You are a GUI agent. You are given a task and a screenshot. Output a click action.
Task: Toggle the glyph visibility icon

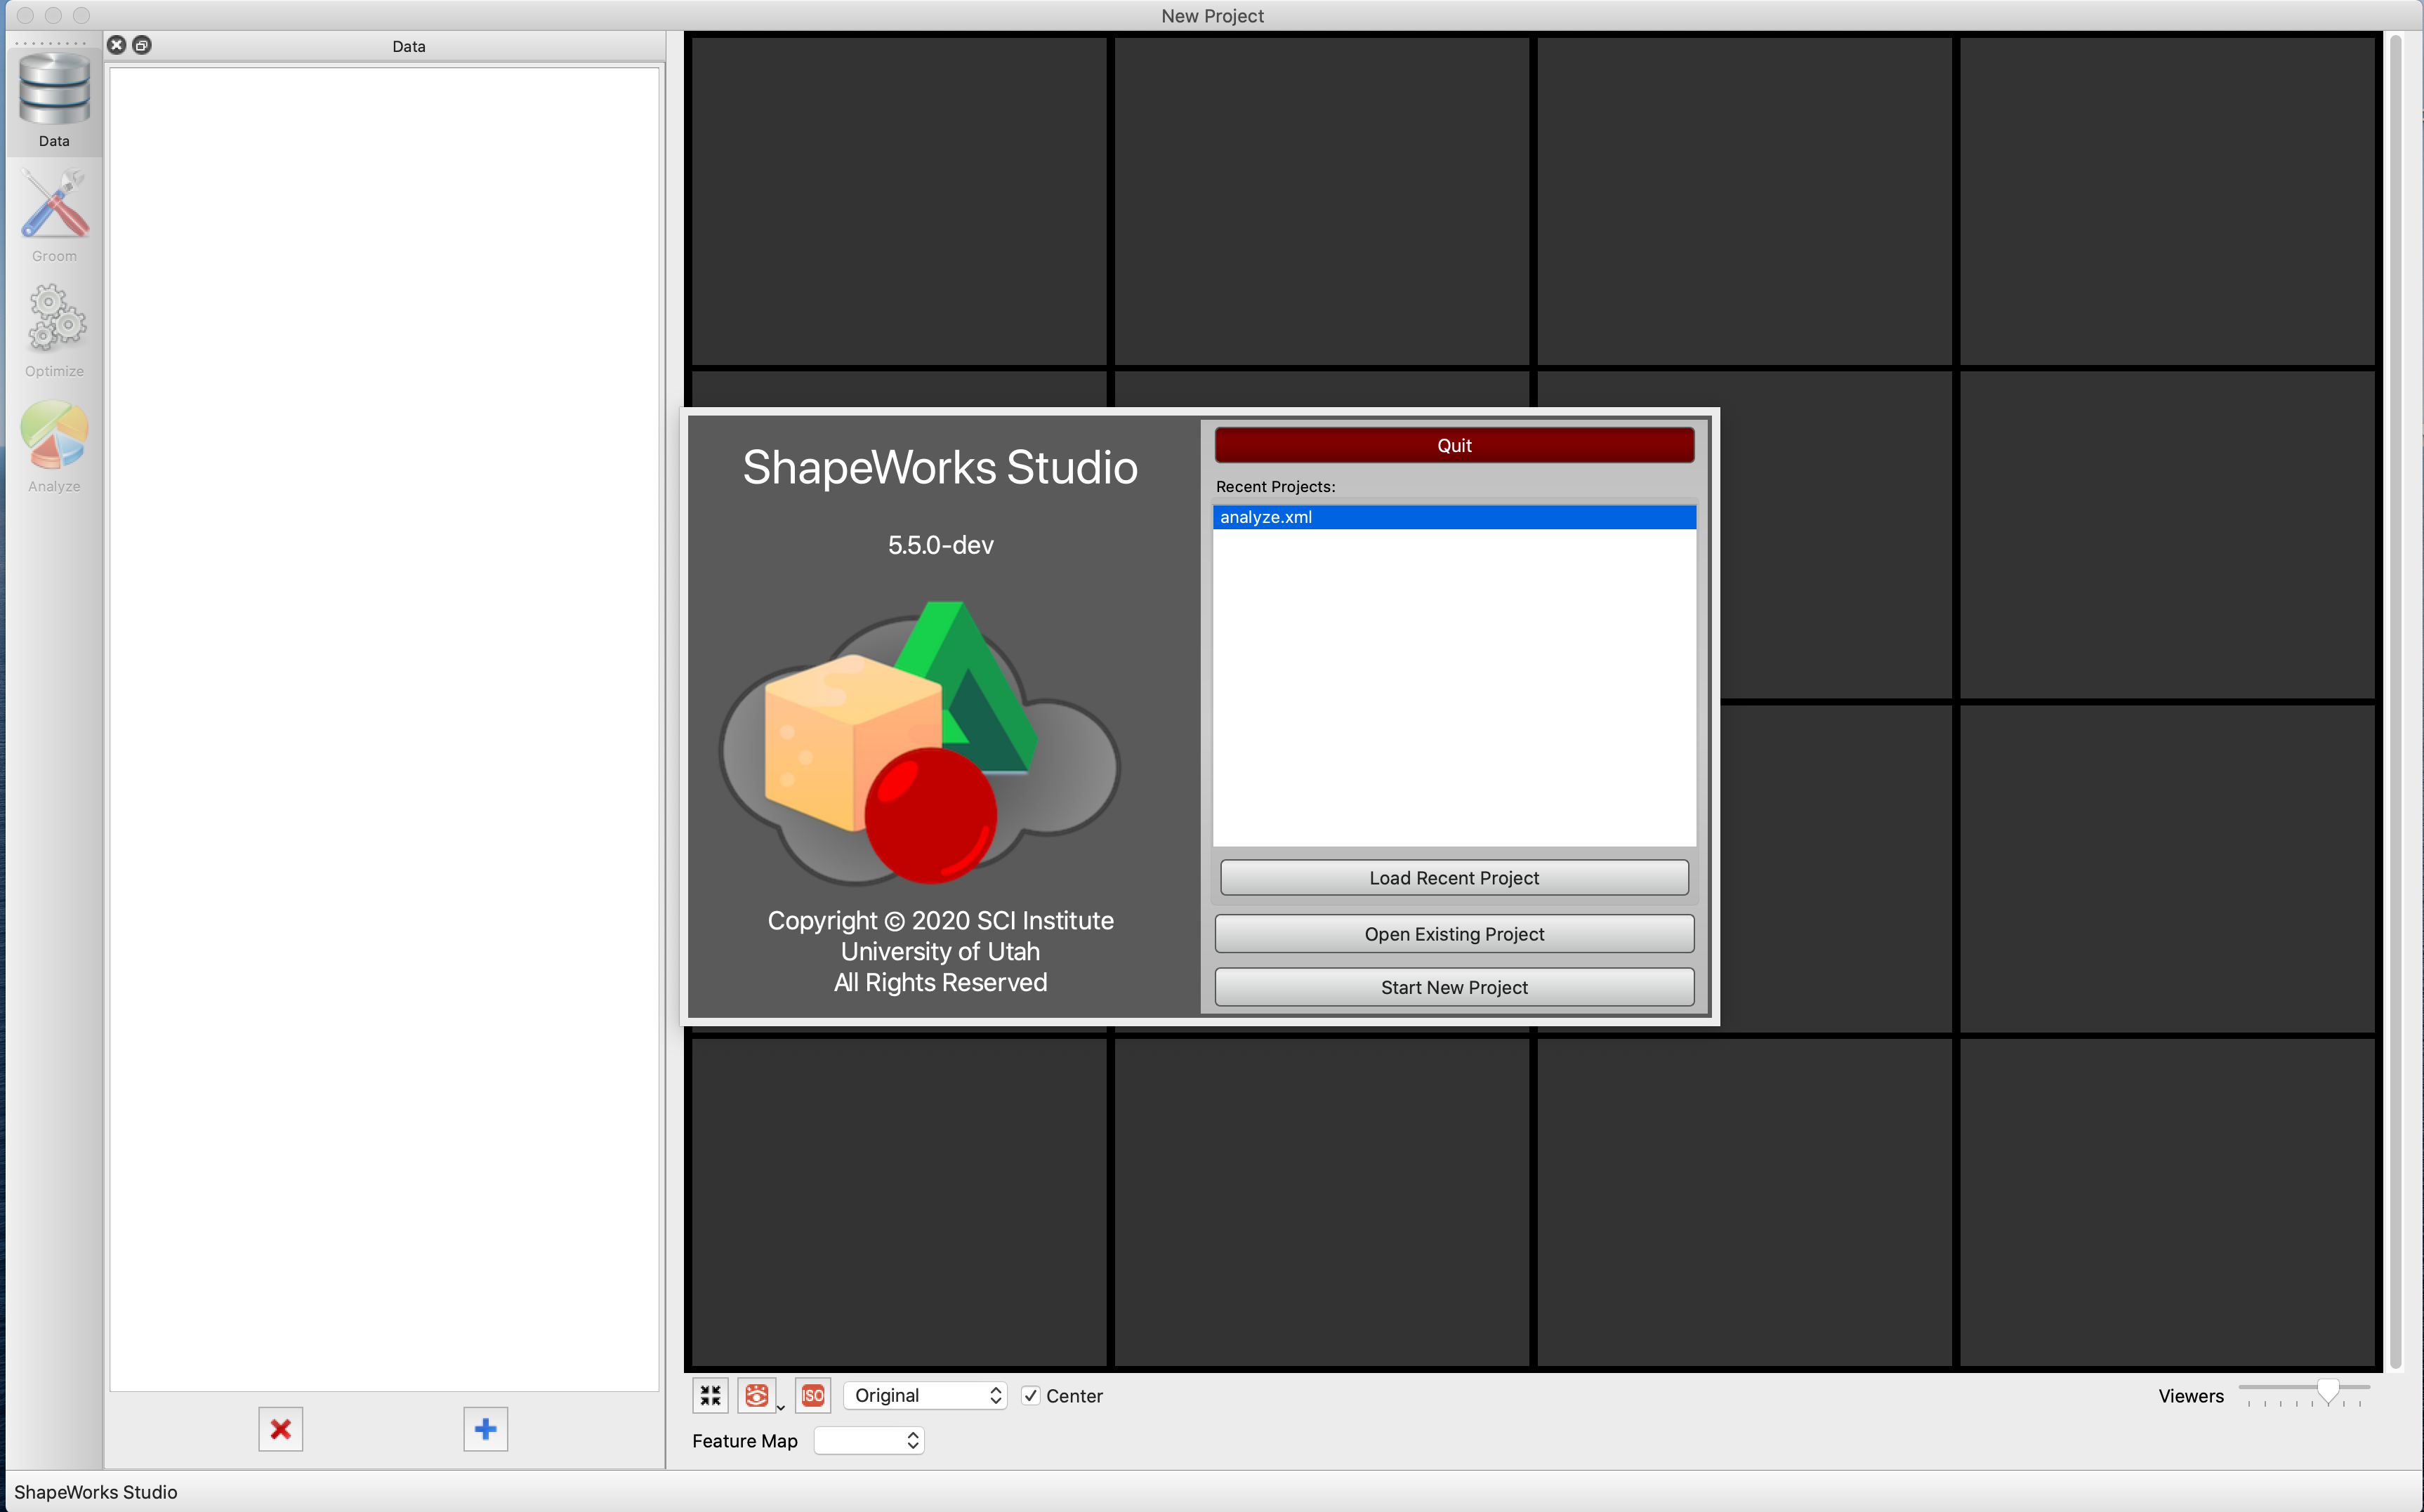[756, 1395]
